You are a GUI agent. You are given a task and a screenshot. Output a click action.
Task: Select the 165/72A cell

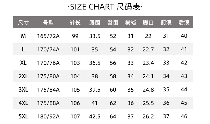(x=48, y=36)
